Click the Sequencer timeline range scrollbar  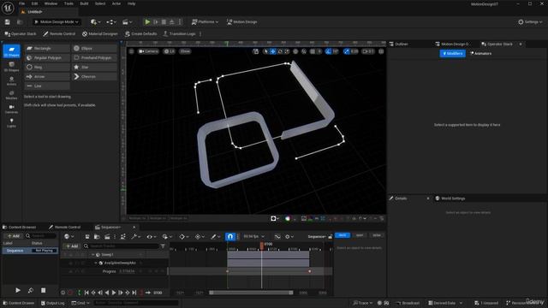[251, 293]
